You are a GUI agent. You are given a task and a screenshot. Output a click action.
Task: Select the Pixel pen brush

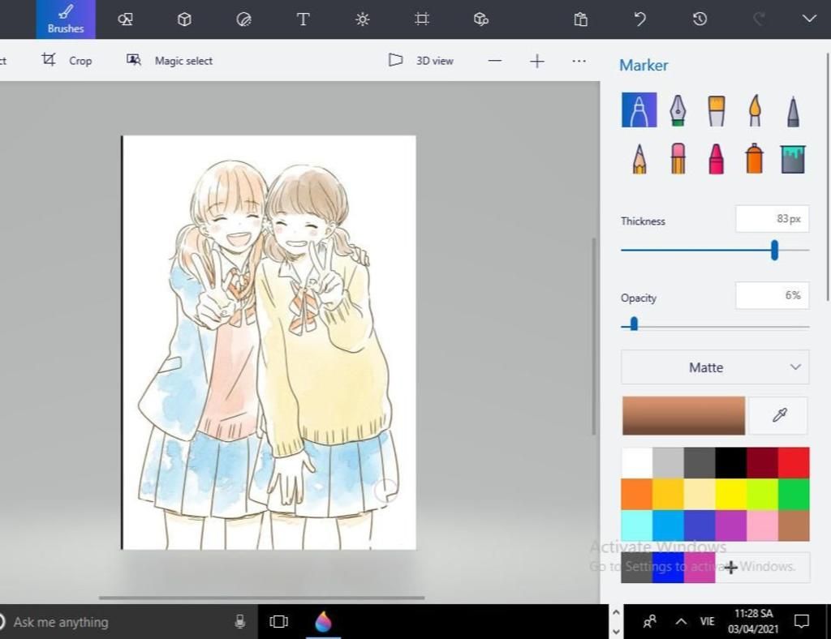pos(794,110)
